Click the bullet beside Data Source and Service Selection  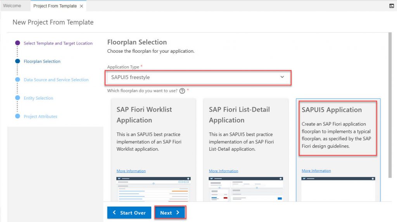tap(17, 79)
